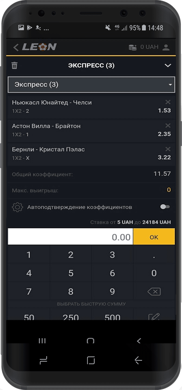Select the 250 quick sum
Viewport: 182px width, 390px height.
coord(71,316)
